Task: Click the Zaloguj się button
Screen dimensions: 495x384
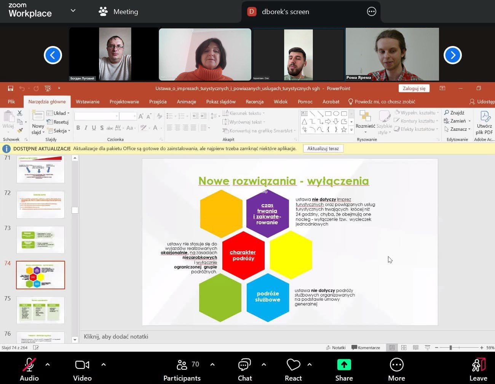Action: pyautogui.click(x=414, y=88)
